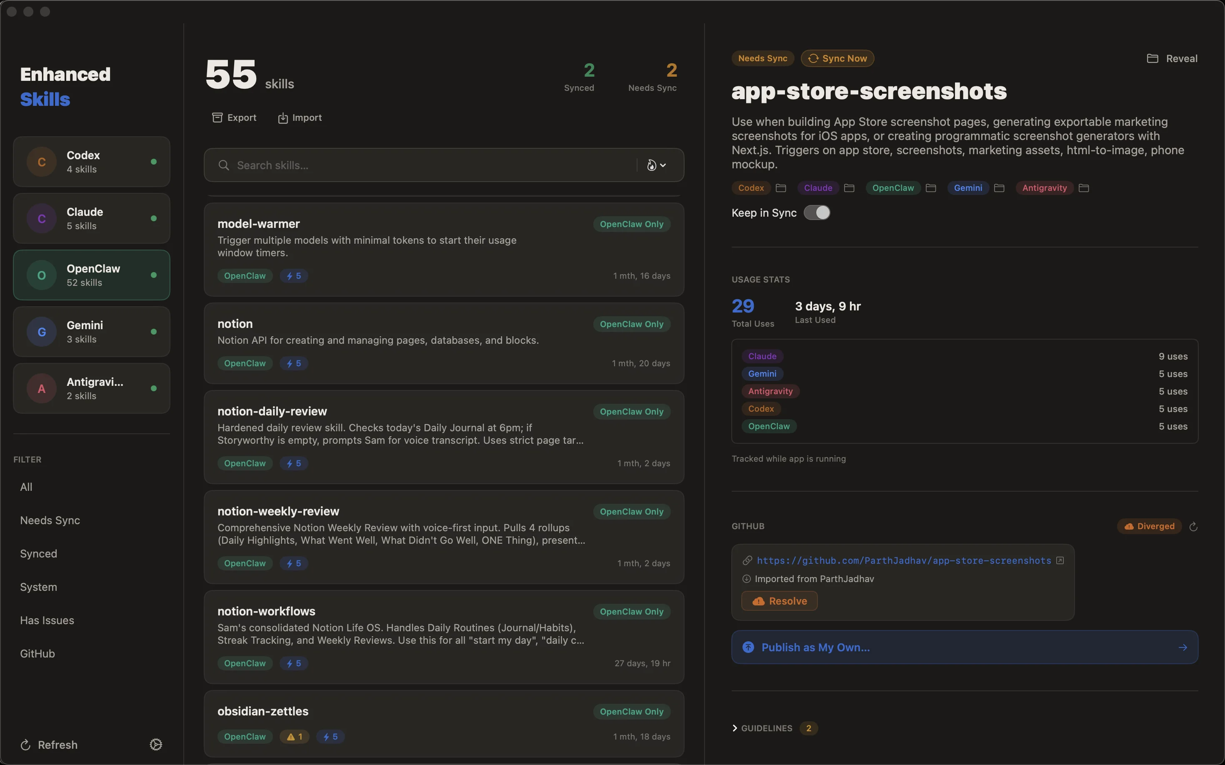Open the settings gear at the sidebar bottom
Screen dimensions: 1225x765
156,744
